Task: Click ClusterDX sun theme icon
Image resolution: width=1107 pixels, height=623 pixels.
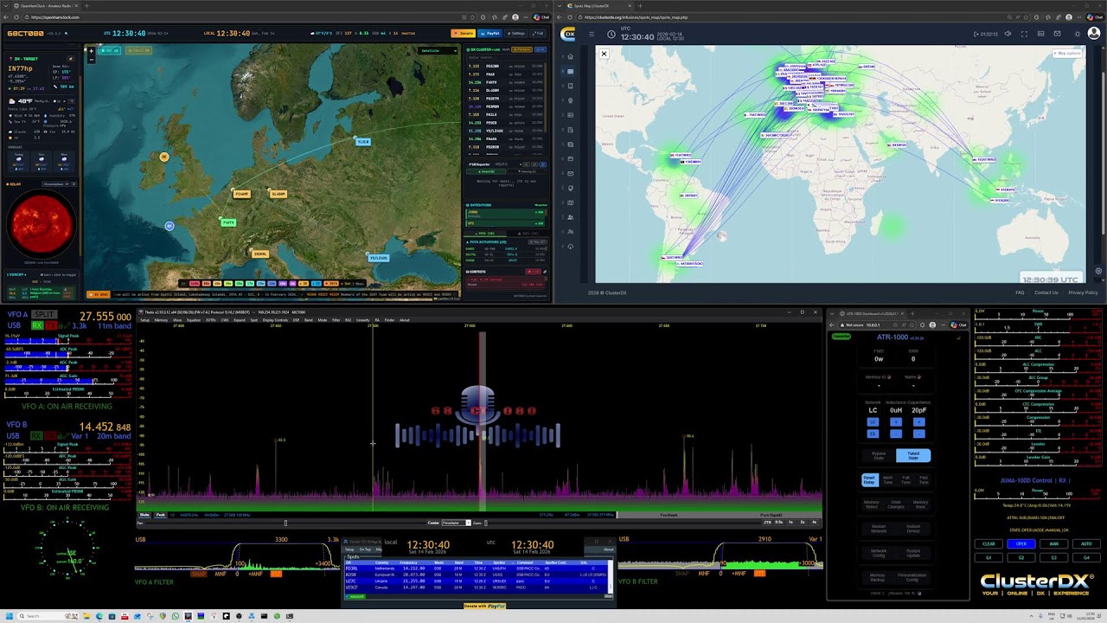Action: tap(1078, 34)
